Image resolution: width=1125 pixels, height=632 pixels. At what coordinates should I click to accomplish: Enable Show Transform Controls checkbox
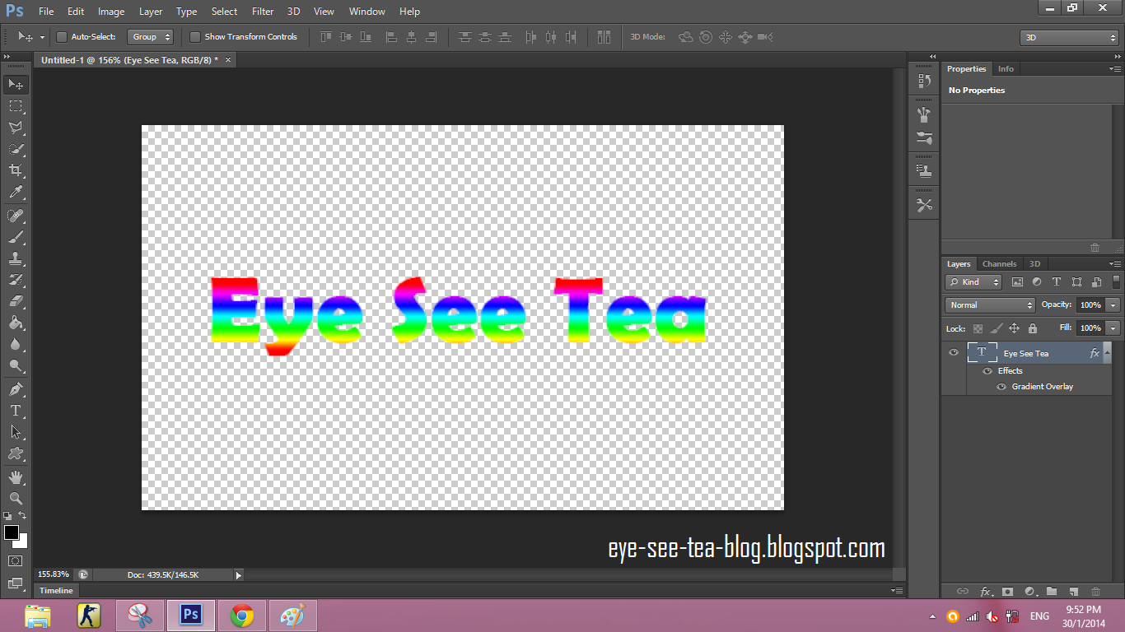[195, 37]
